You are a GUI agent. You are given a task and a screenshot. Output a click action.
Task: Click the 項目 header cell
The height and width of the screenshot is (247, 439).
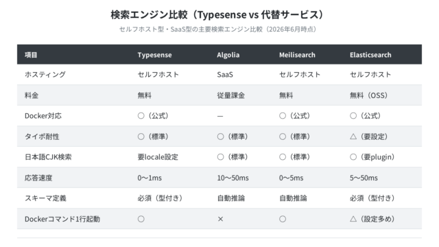(x=31, y=55)
